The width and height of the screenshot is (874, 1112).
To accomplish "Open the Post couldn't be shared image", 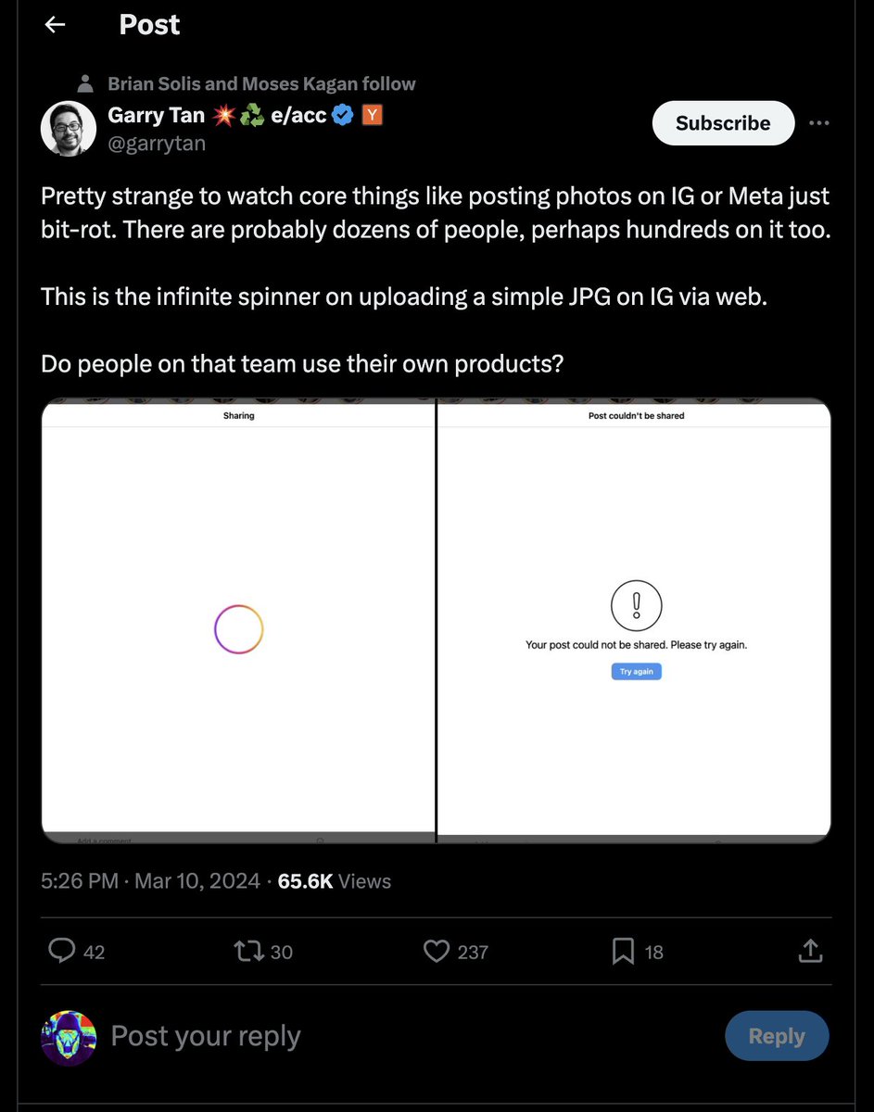I will [635, 621].
